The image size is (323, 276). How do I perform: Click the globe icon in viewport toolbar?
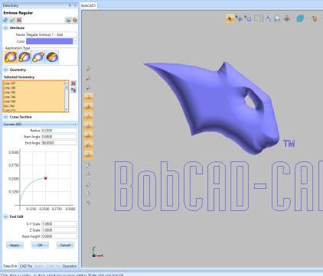coord(277,18)
